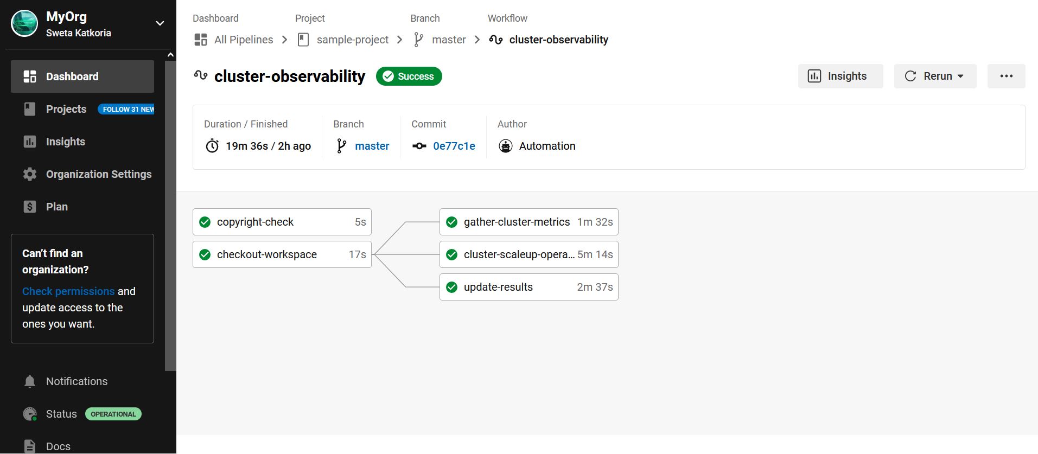Image resolution: width=1038 pixels, height=454 pixels.
Task: Click the Dashboard grid icon in sidebar
Action: [30, 76]
